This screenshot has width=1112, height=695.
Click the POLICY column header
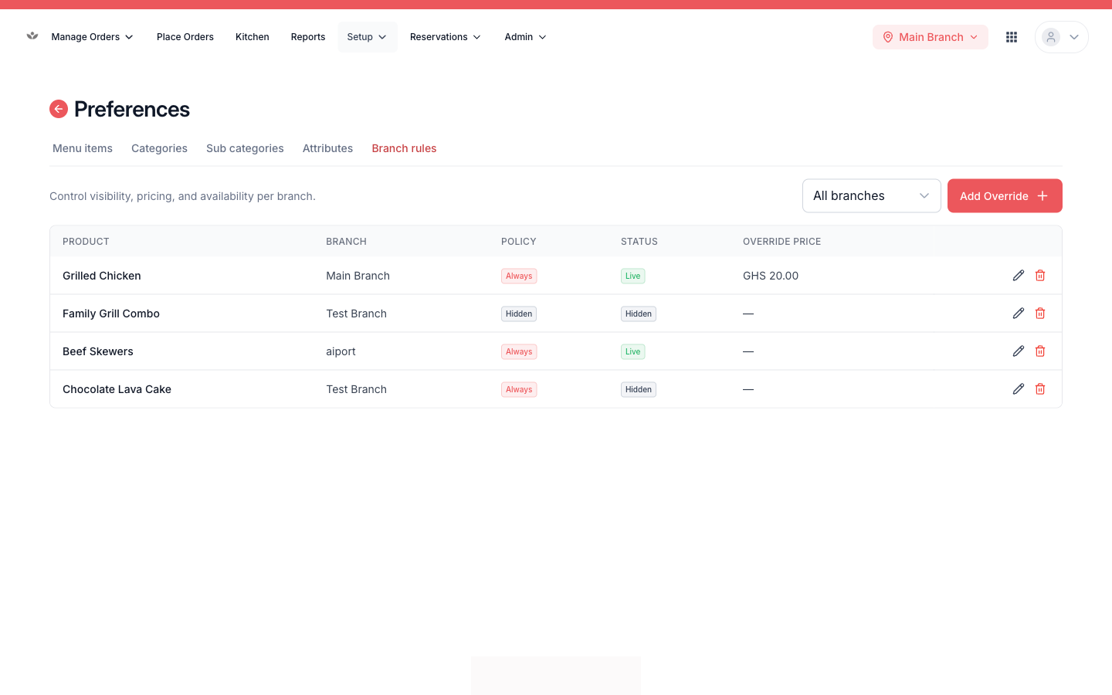(x=519, y=242)
